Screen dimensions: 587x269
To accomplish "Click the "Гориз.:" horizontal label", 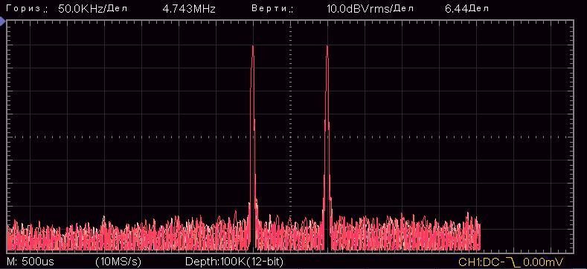I will coord(27,9).
